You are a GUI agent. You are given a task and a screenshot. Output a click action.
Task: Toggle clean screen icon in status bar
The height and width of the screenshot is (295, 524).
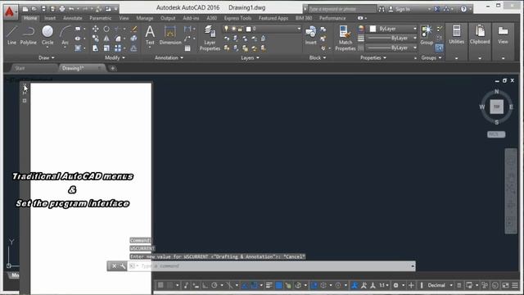click(x=506, y=285)
